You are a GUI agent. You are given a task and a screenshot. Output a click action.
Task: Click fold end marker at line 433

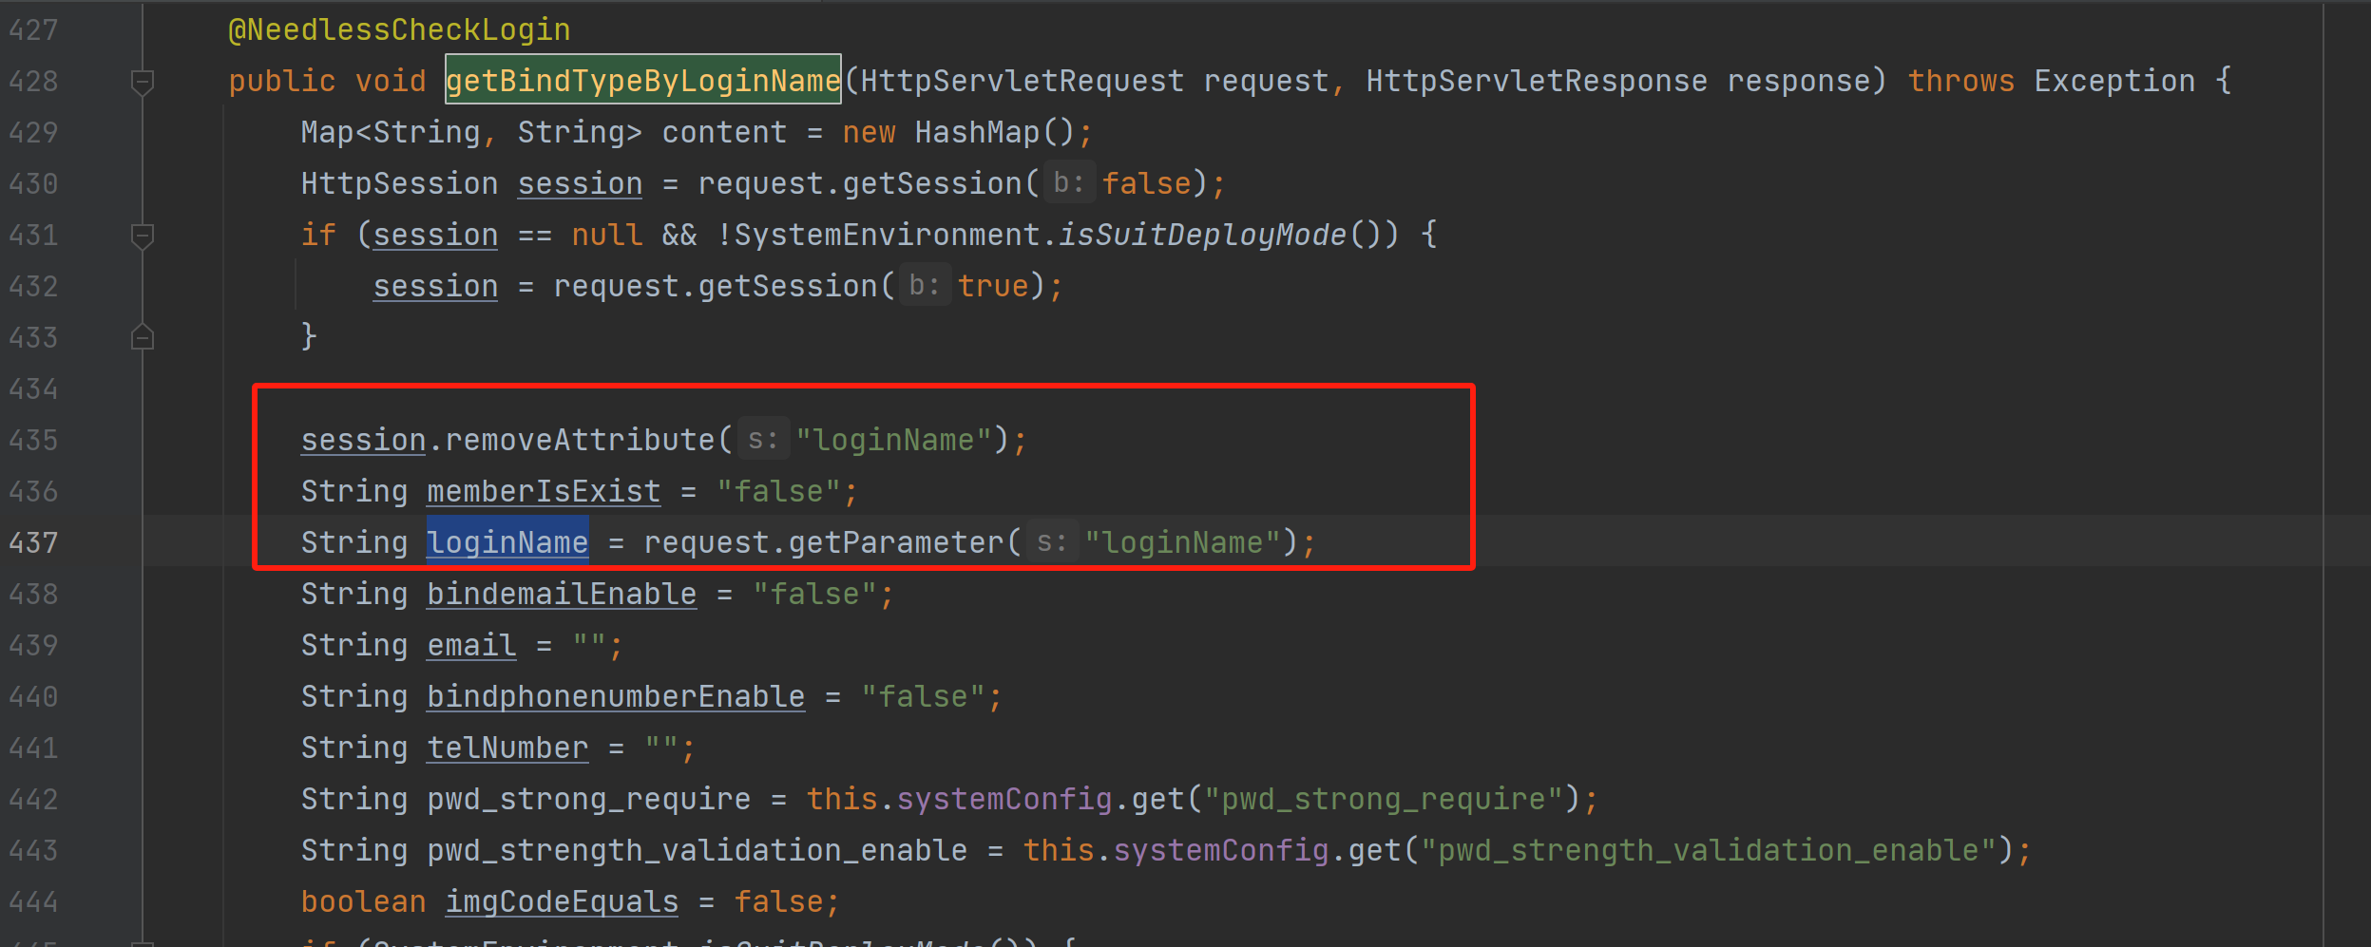143,337
